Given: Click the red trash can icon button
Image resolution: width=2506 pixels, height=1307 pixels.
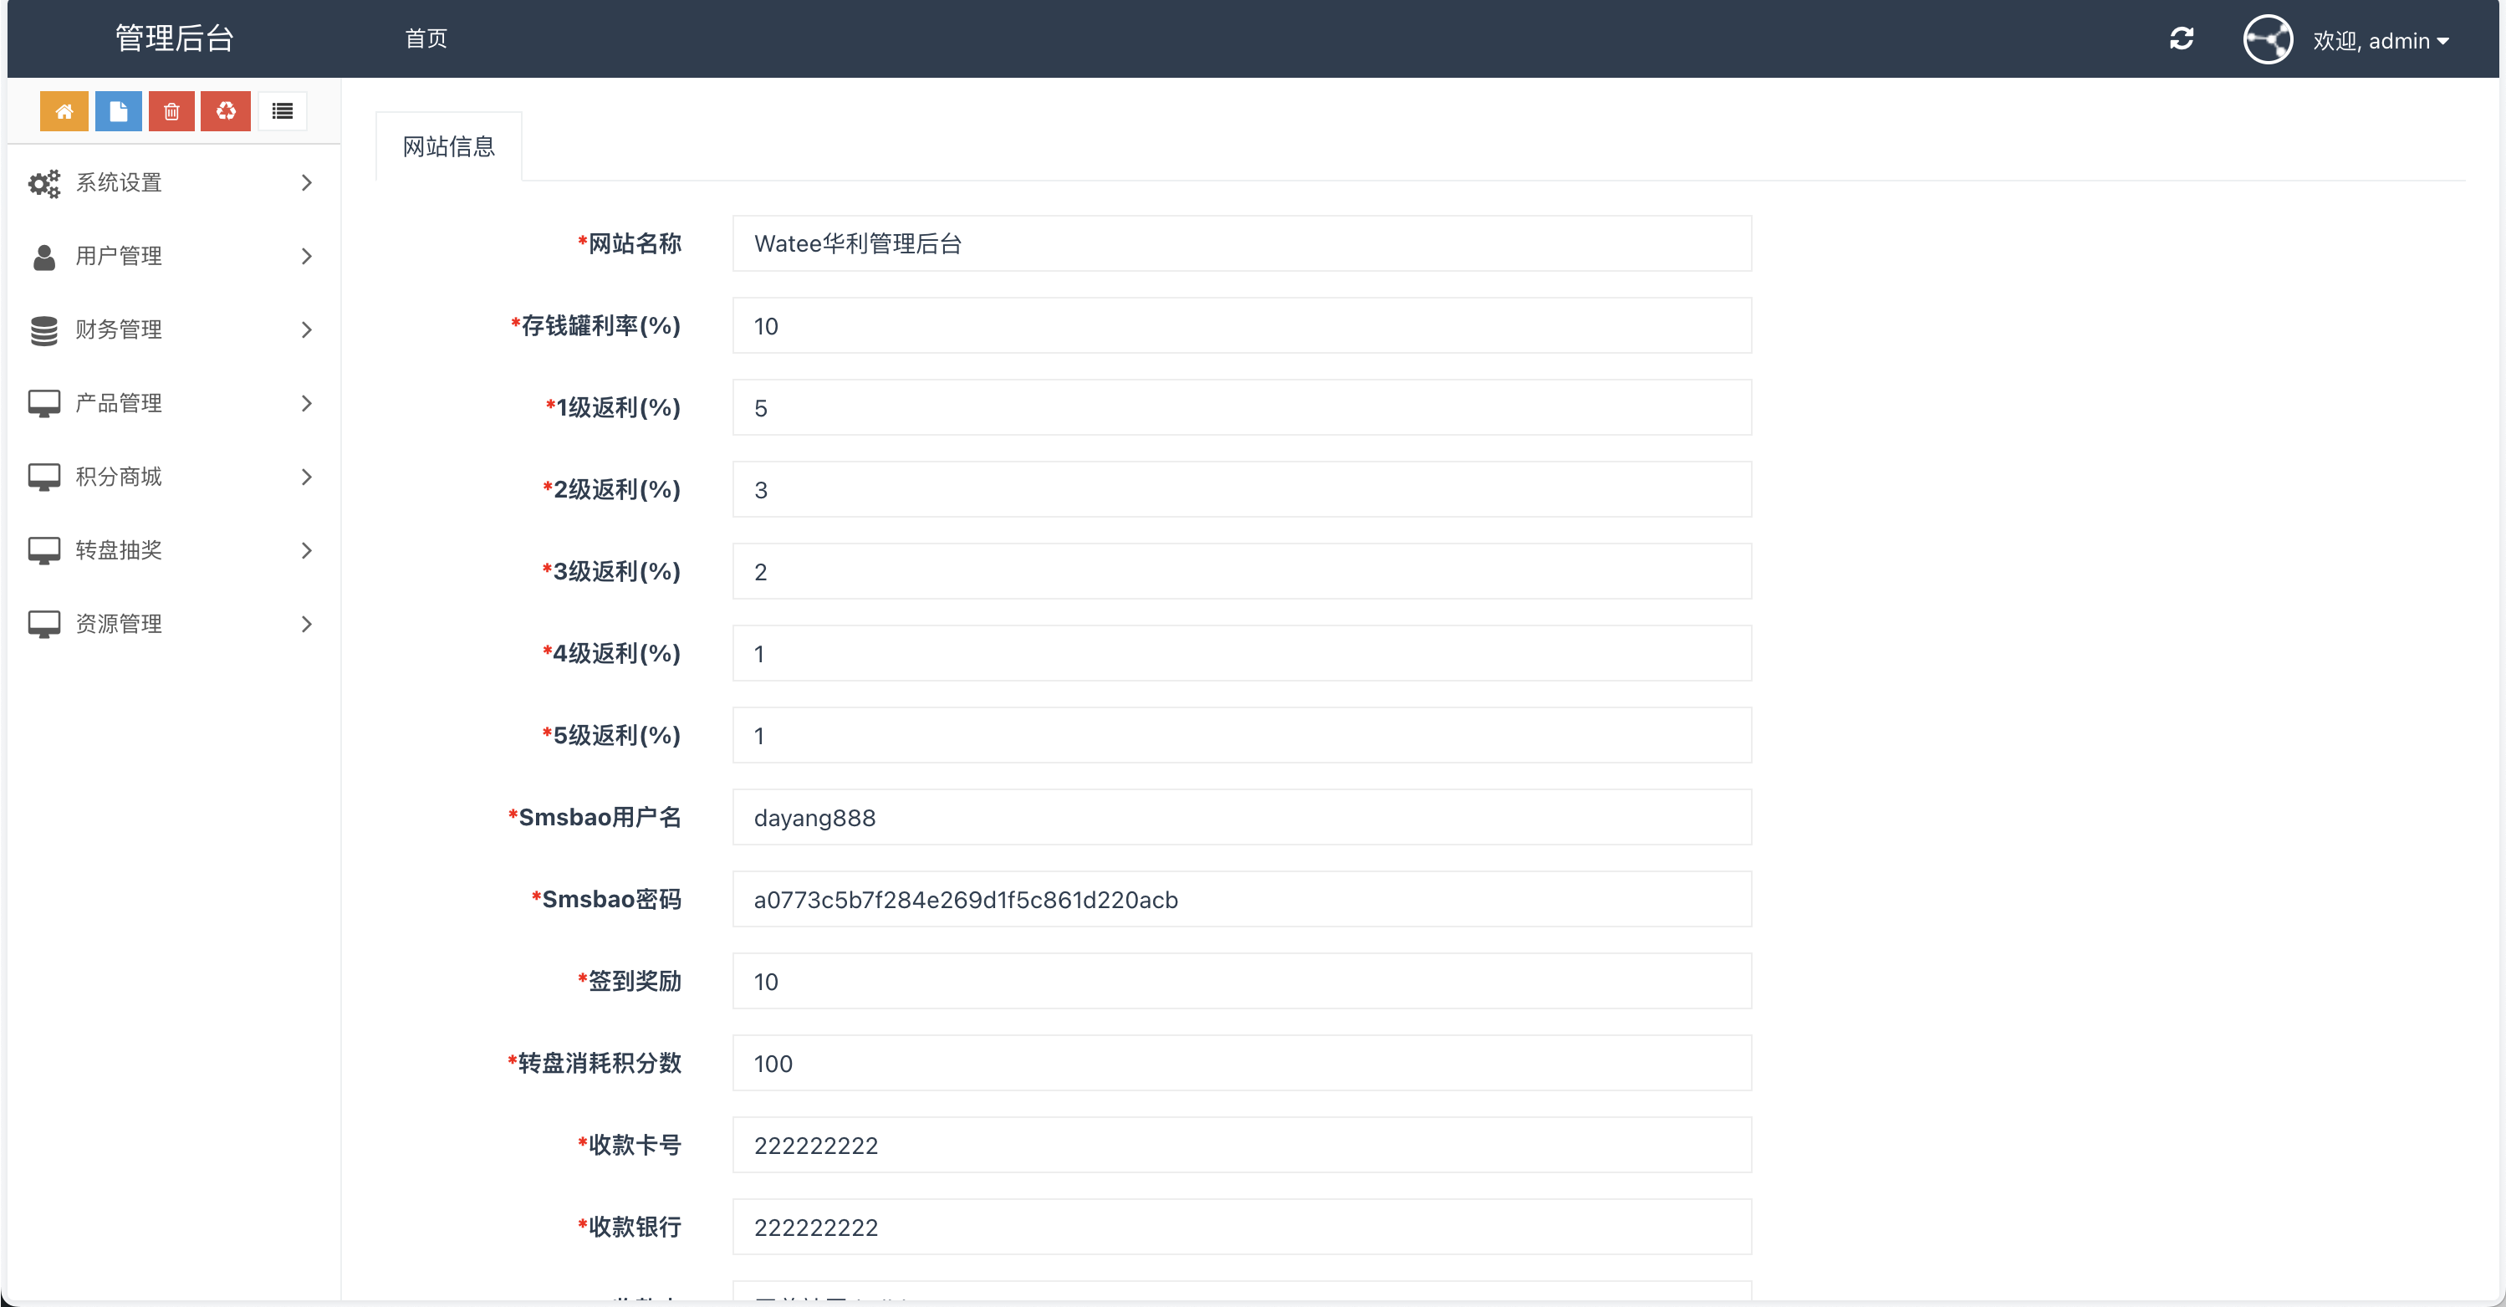Looking at the screenshot, I should (171, 111).
